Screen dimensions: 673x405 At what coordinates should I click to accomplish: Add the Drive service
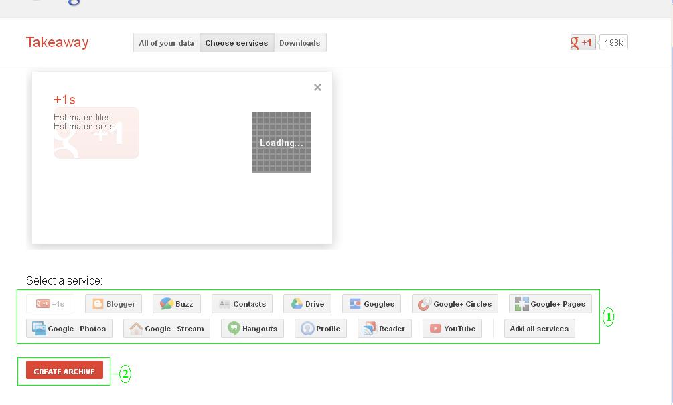[x=307, y=304]
